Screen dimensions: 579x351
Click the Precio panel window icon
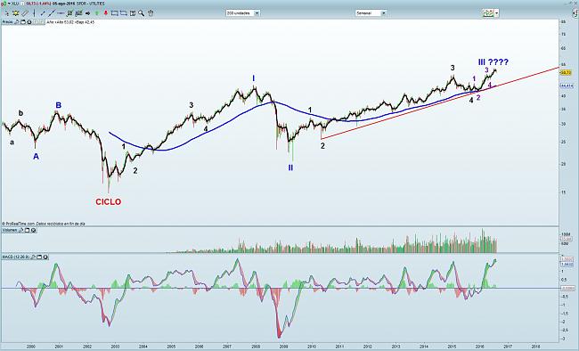coord(23,22)
